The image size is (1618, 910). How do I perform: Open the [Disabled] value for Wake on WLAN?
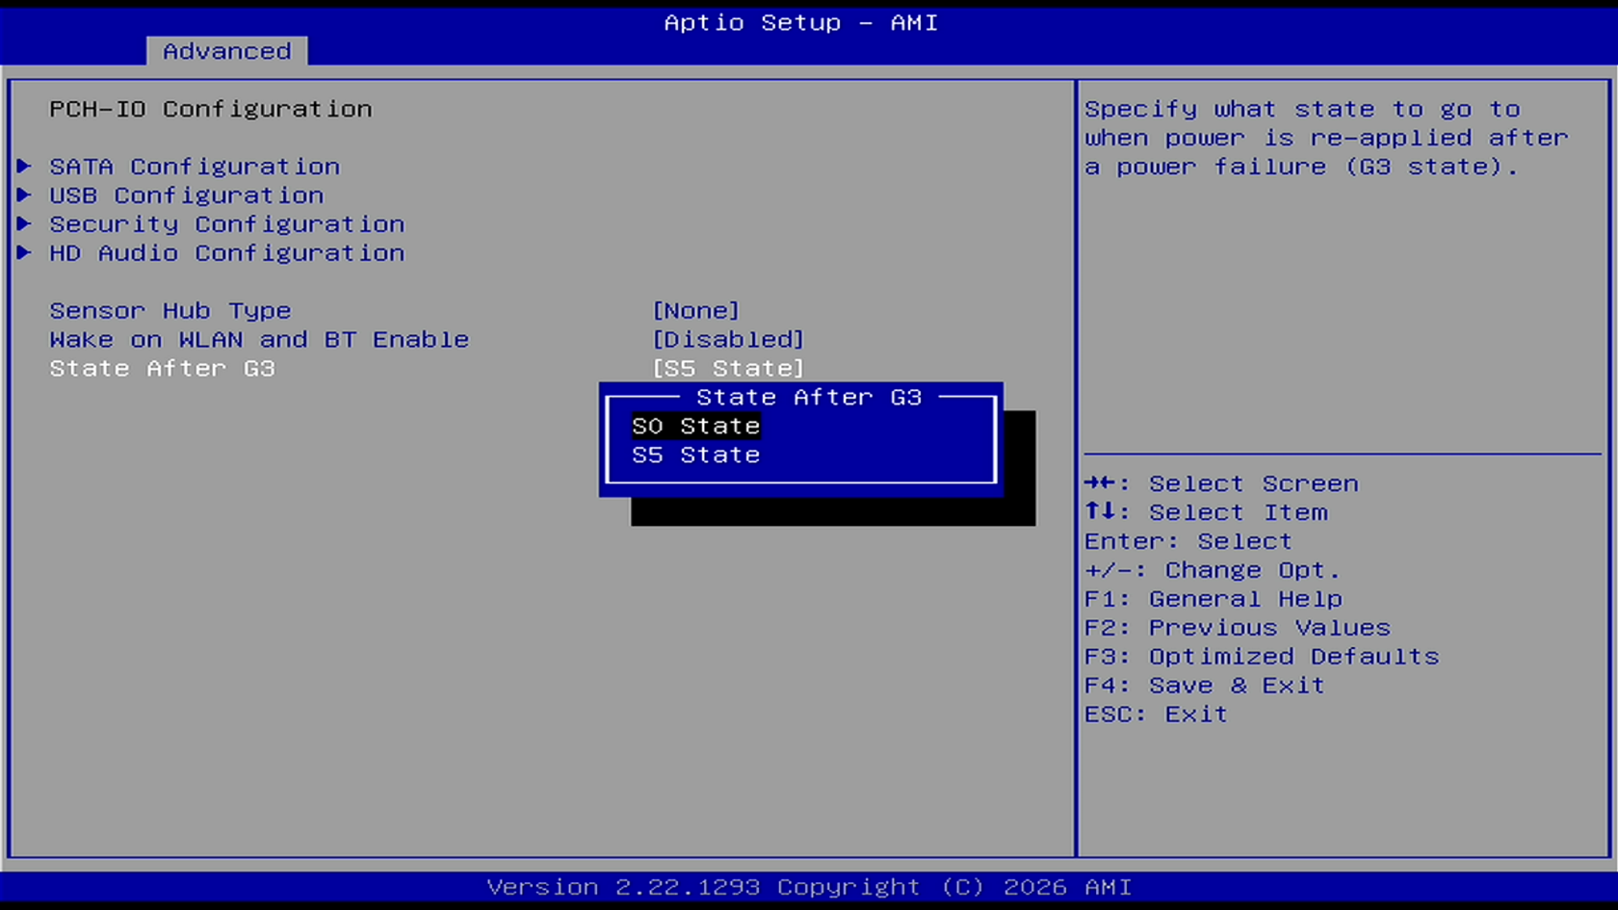[728, 340]
